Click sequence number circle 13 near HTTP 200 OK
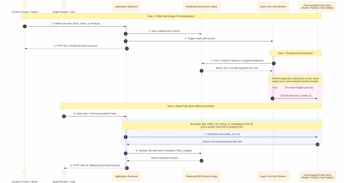The image size is (344, 183). pos(127,168)
